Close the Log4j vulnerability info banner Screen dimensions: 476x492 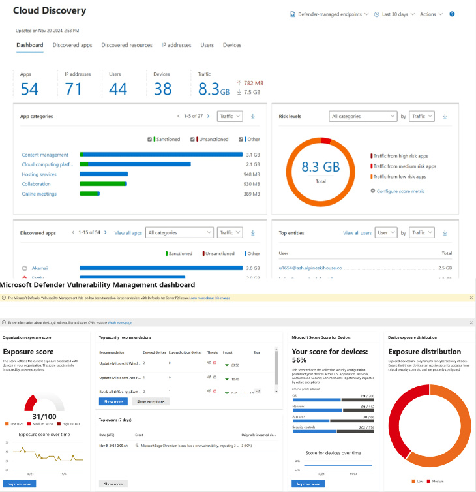471,322
